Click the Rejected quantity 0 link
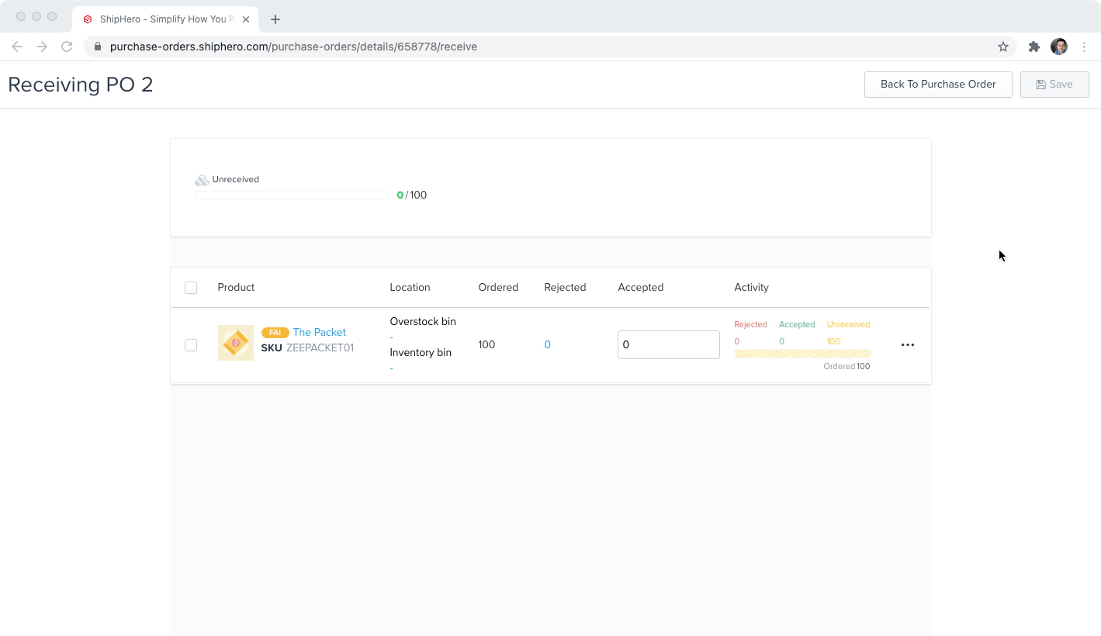This screenshot has width=1101, height=636. [x=548, y=344]
